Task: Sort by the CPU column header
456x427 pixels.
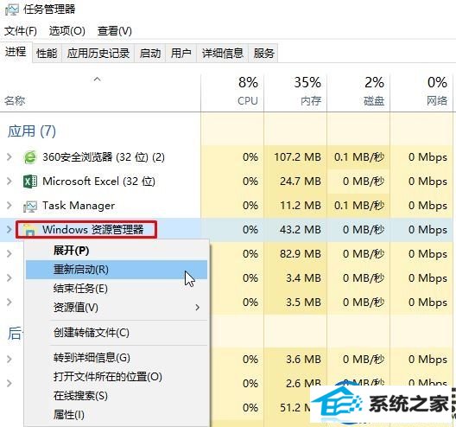Action: [232, 92]
